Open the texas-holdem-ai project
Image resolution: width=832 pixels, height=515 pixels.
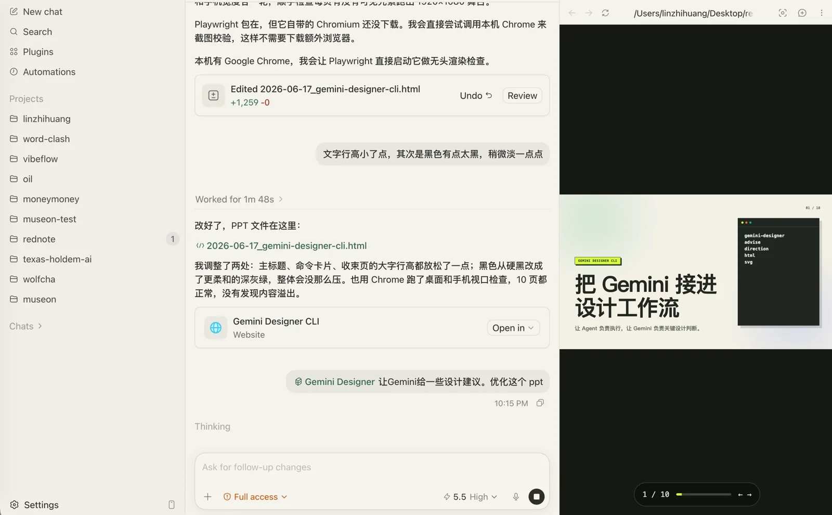pos(57,259)
